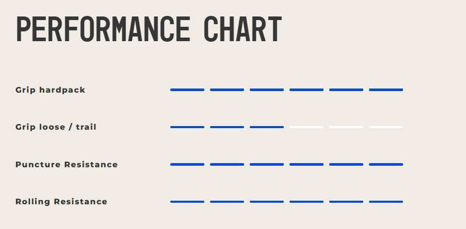Click the Puncture Resistance label
The height and width of the screenshot is (229, 466).
[x=67, y=165]
